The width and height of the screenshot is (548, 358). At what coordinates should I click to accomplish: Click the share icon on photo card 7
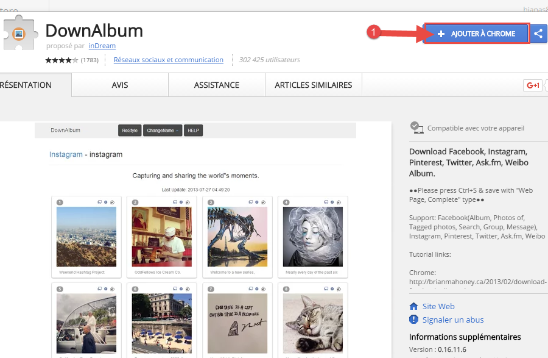point(263,289)
